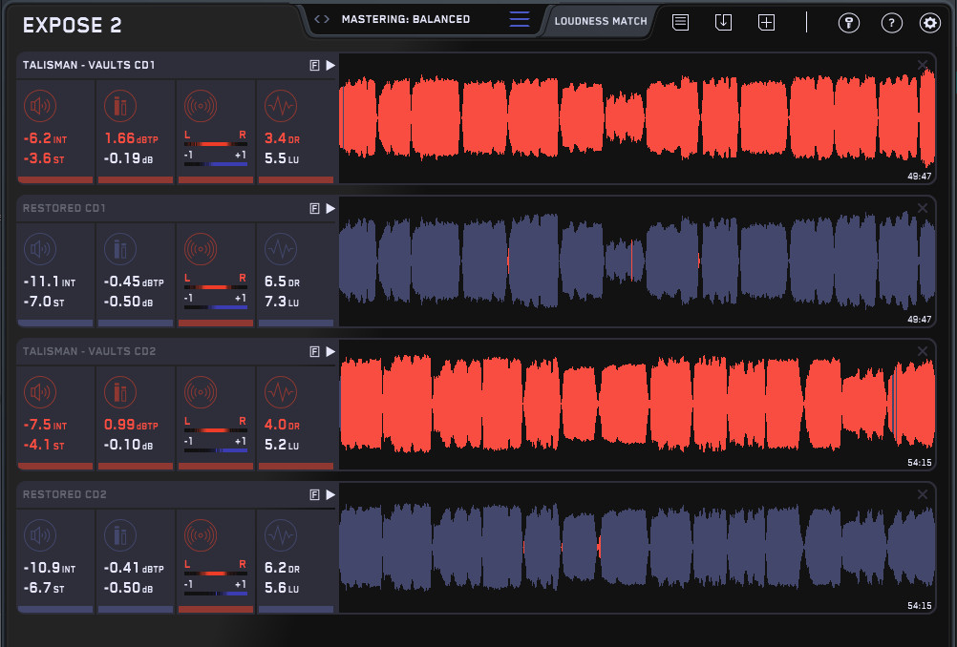Open the settings gear icon
The width and height of the screenshot is (957, 647).
(x=929, y=24)
